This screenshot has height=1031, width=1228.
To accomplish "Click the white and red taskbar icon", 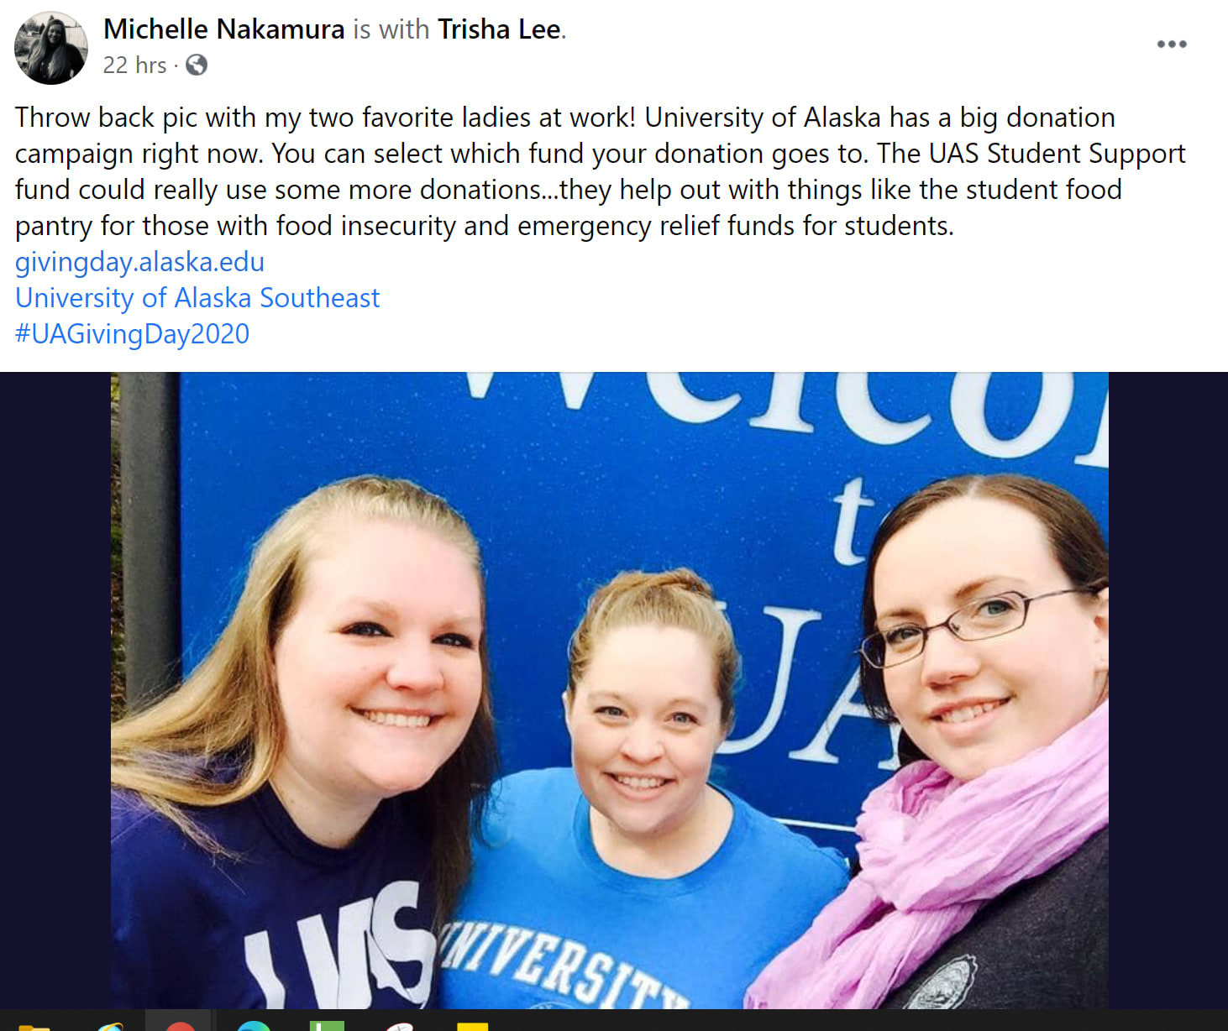I will 400,1026.
